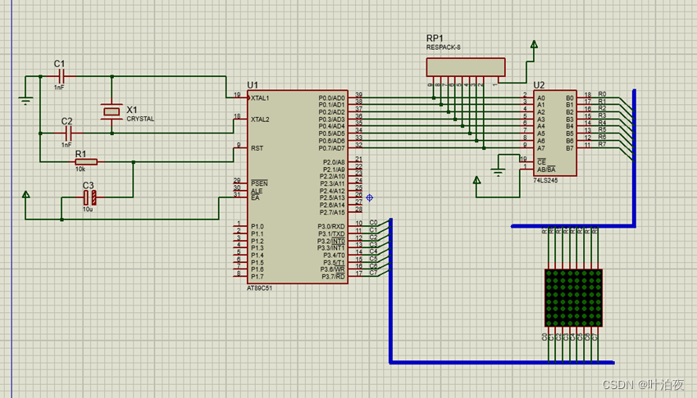Click the AT89C51 part name text
697x398 pixels.
click(260, 288)
